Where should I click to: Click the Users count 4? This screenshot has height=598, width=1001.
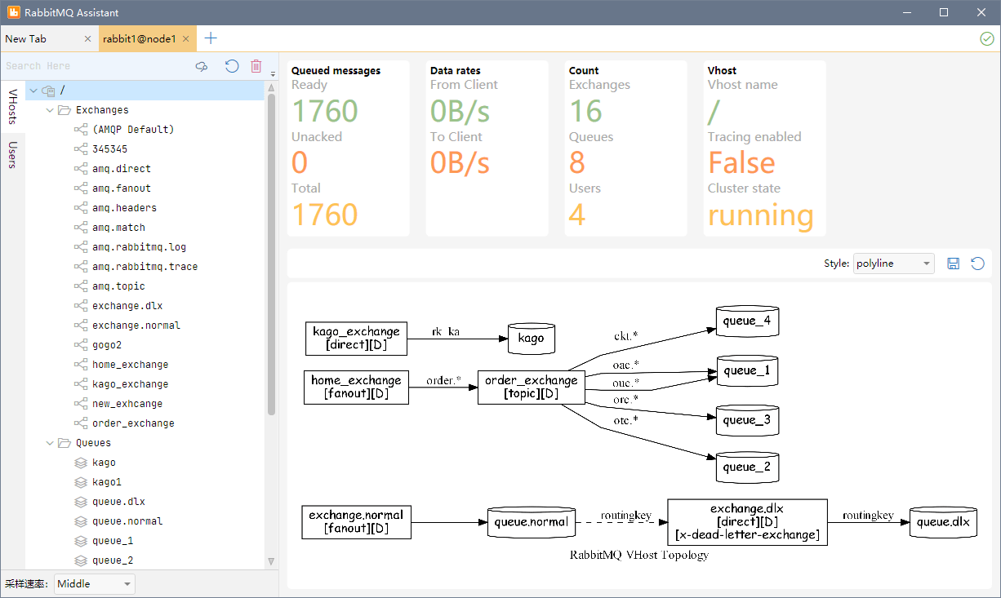(x=577, y=215)
